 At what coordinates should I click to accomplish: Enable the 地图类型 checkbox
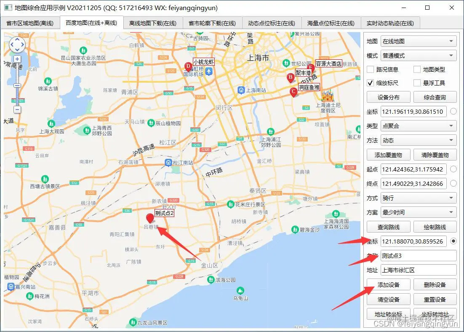[x=417, y=69]
